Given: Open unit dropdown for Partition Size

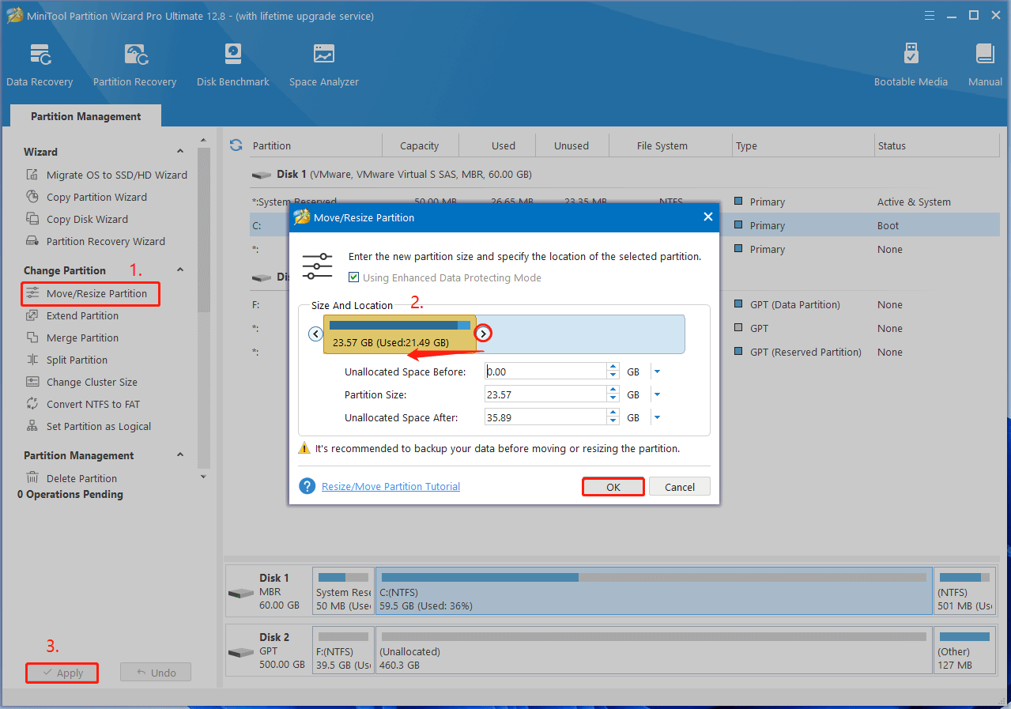Looking at the screenshot, I should pos(657,394).
